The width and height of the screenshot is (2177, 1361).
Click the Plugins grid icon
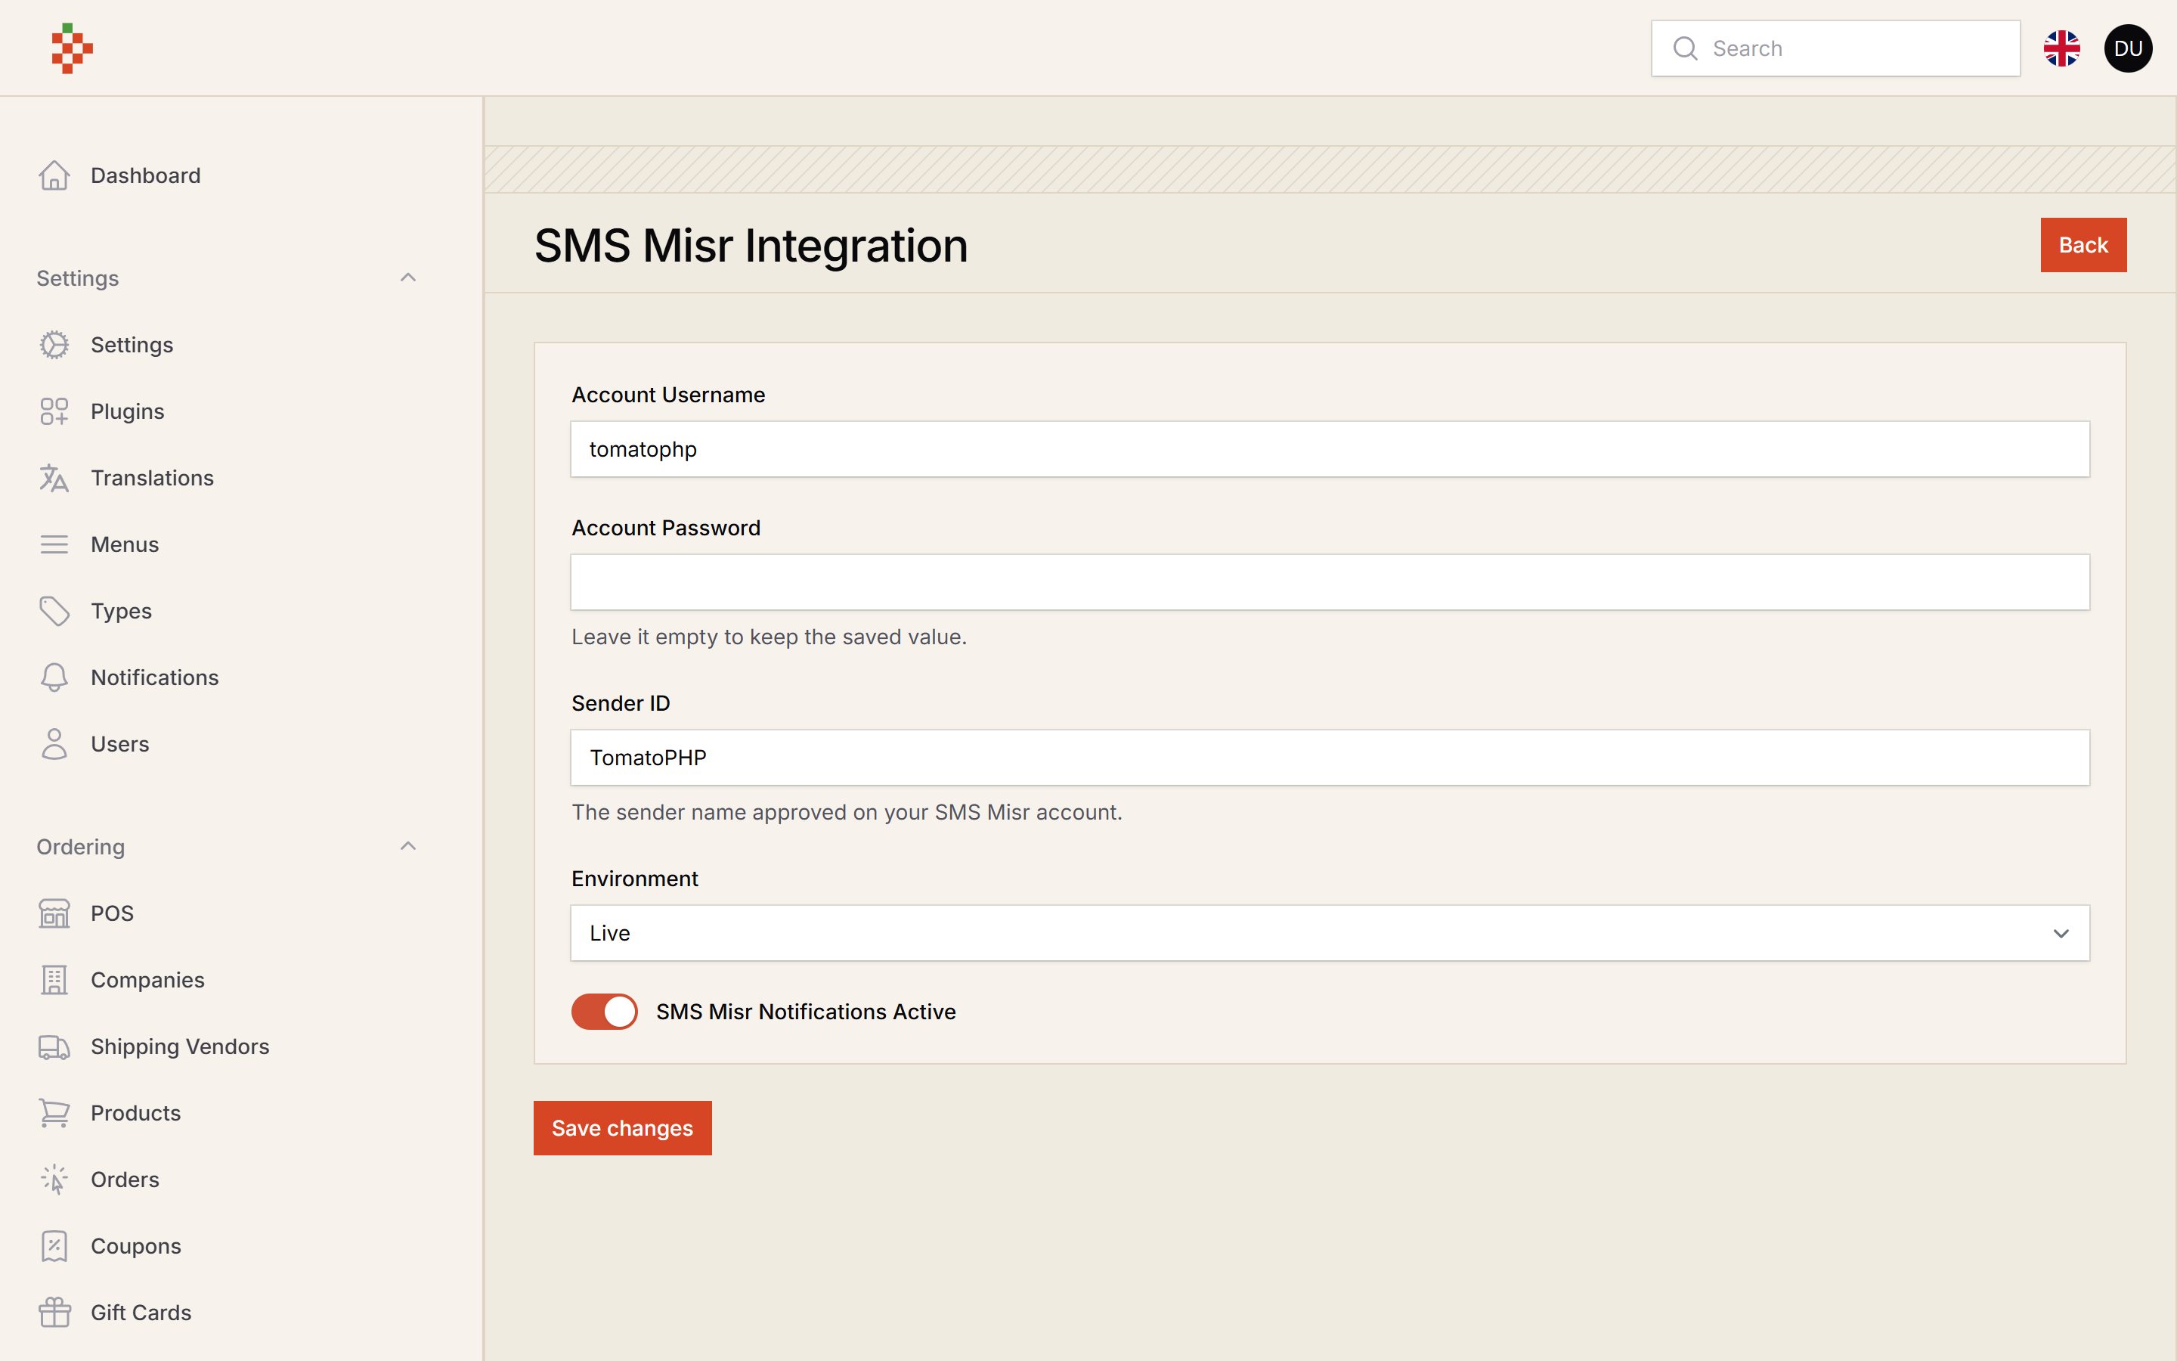click(54, 411)
